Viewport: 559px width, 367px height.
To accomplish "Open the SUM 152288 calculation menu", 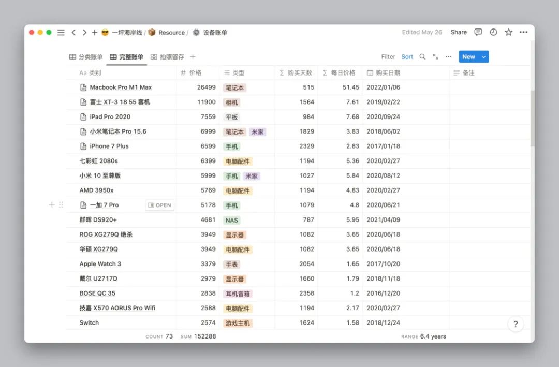I will tap(198, 336).
